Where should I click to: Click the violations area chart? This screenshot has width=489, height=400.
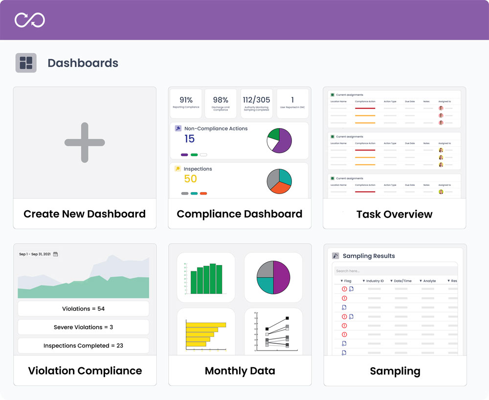(x=83, y=277)
